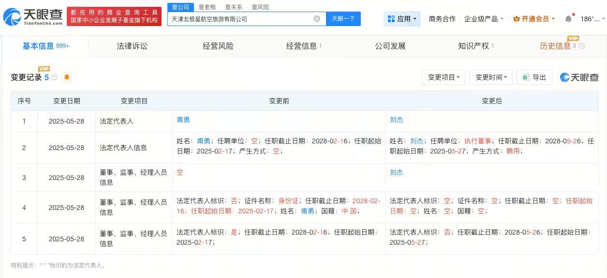This screenshot has width=607, height=278.
Task: Open the 应用 dropdown menu
Action: coord(402,19)
